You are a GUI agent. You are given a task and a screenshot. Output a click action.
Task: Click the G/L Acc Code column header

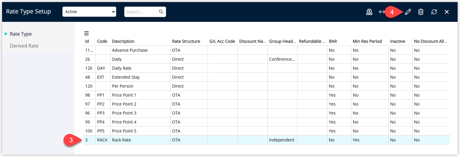[222, 41]
